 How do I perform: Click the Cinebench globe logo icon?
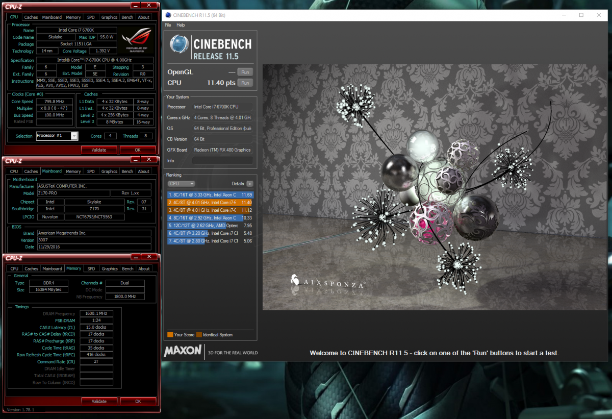point(179,44)
